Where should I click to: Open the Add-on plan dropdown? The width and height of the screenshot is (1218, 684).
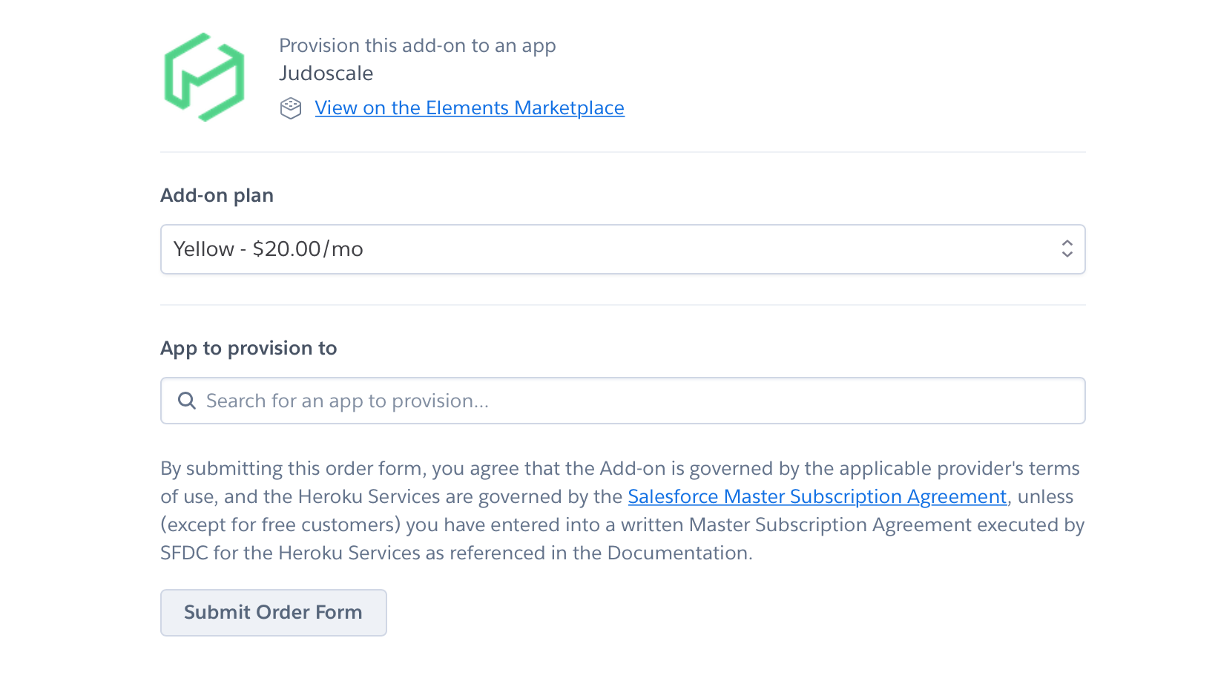pyautogui.click(x=622, y=249)
